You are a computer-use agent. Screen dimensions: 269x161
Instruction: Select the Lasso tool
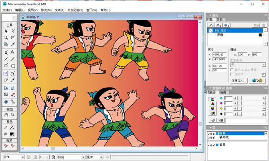coord(13,37)
